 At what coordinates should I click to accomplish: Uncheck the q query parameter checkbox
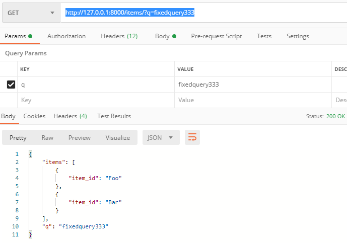click(11, 85)
